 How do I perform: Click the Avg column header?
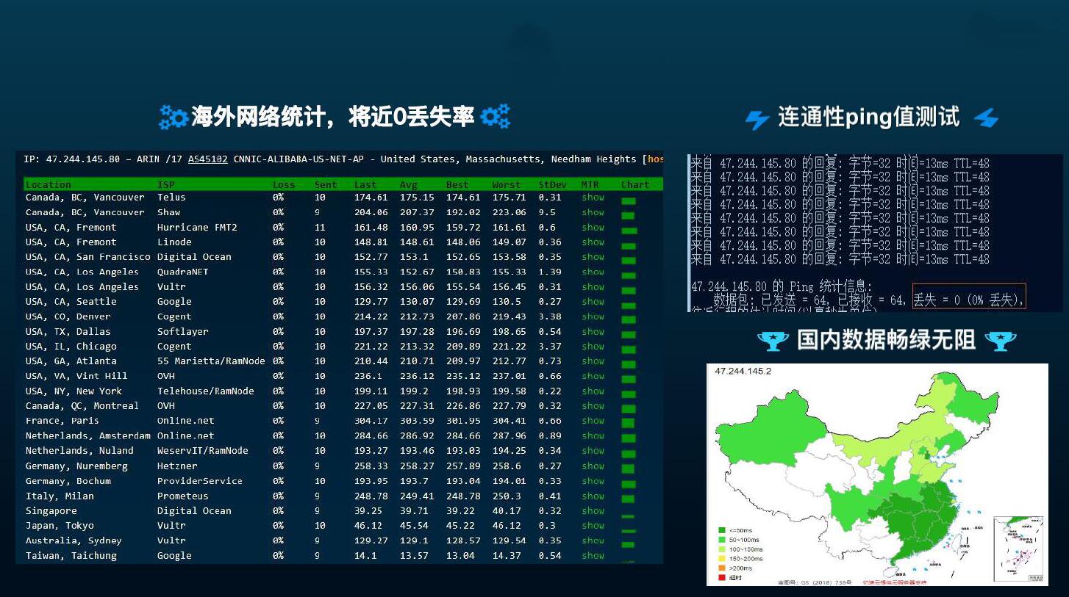[409, 185]
